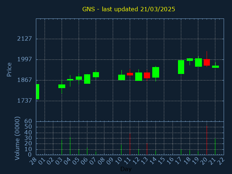Click the Price axis label
Viewport: 232px width, 174px height.
(x=9, y=70)
